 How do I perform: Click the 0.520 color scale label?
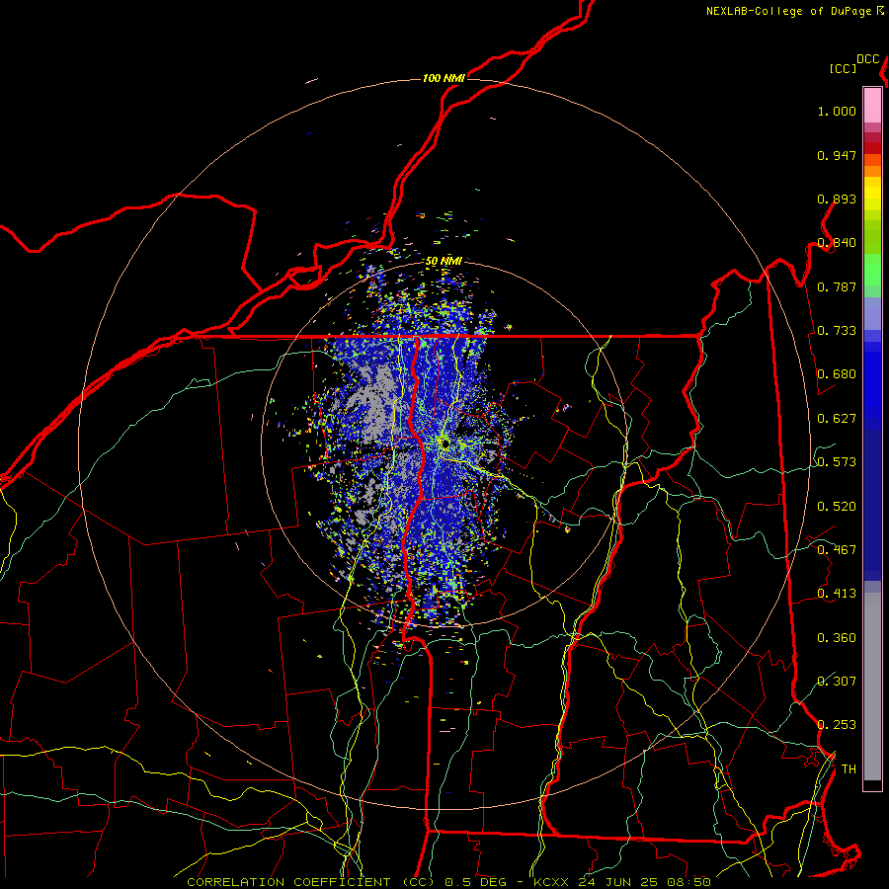coord(837,507)
